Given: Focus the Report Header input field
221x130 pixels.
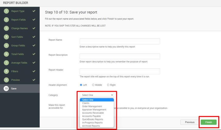Looking at the screenshot, I should (120, 71).
